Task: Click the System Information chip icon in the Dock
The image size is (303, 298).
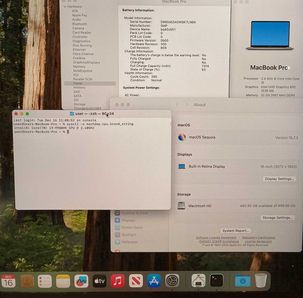Action: click(x=198, y=280)
